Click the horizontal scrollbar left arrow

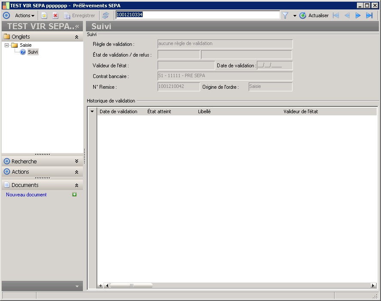[107, 286]
